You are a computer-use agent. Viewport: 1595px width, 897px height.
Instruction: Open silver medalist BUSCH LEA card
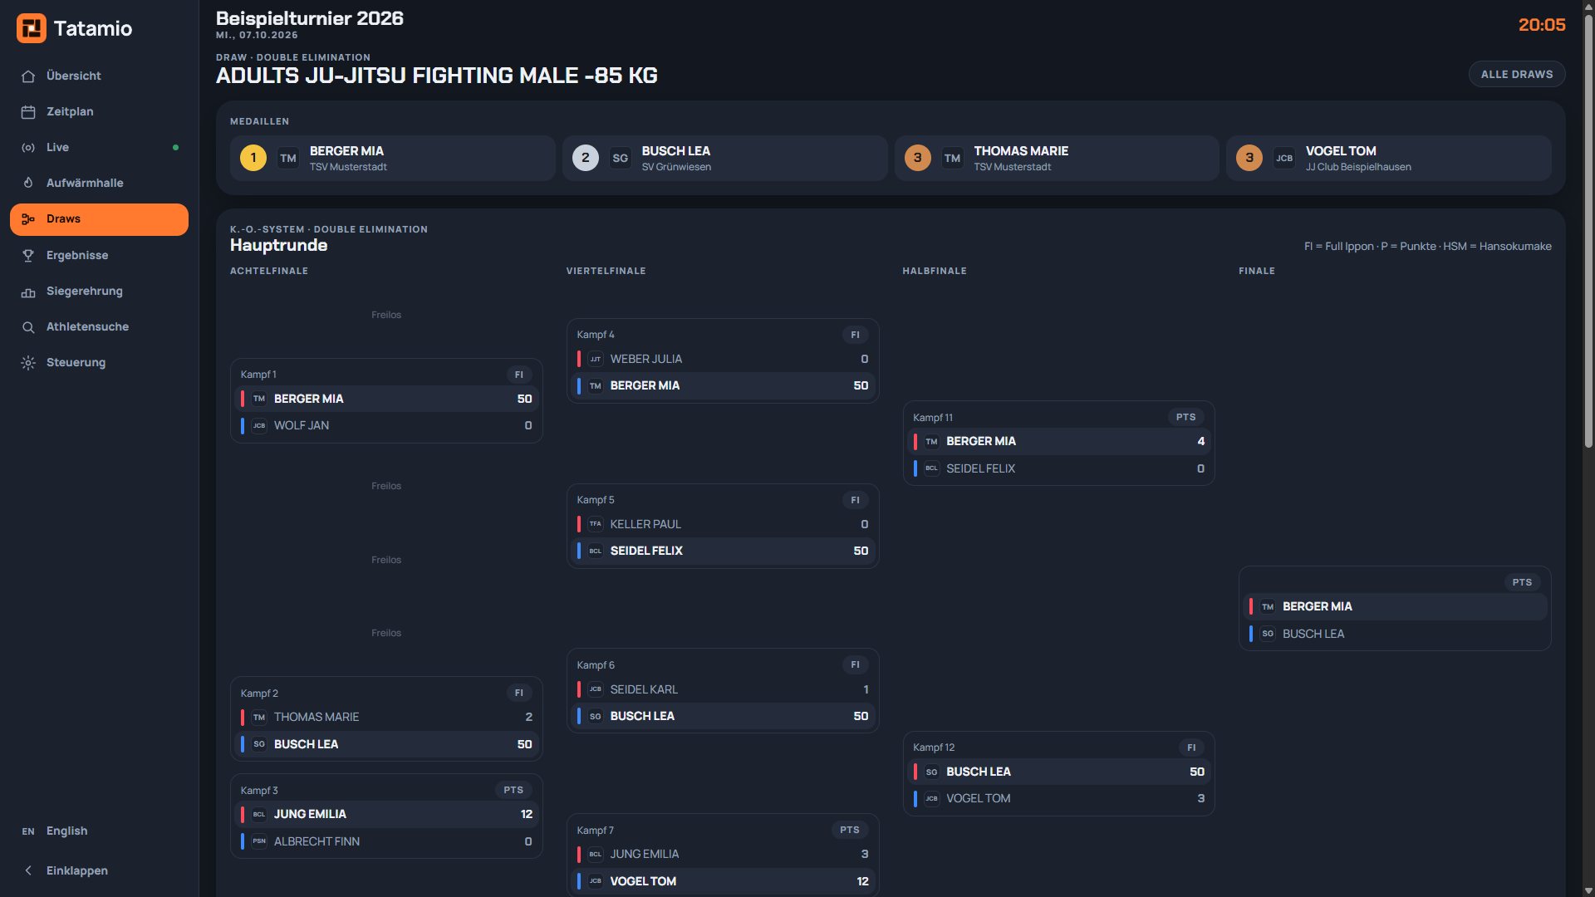pos(724,158)
